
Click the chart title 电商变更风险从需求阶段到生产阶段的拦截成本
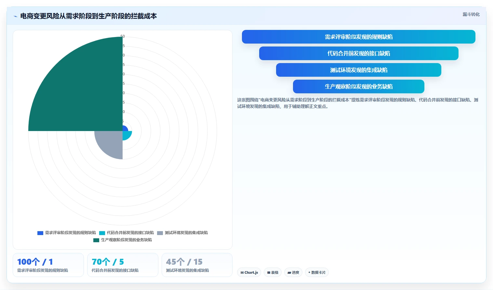pos(88,16)
